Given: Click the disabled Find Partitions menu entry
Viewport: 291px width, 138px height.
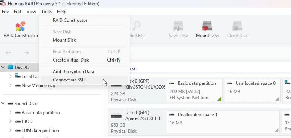Looking at the screenshot, I should (x=84, y=52).
